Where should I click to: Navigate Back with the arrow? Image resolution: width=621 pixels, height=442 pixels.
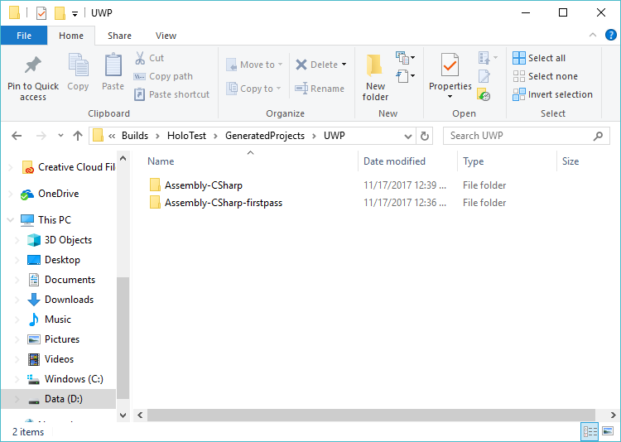pyautogui.click(x=17, y=136)
